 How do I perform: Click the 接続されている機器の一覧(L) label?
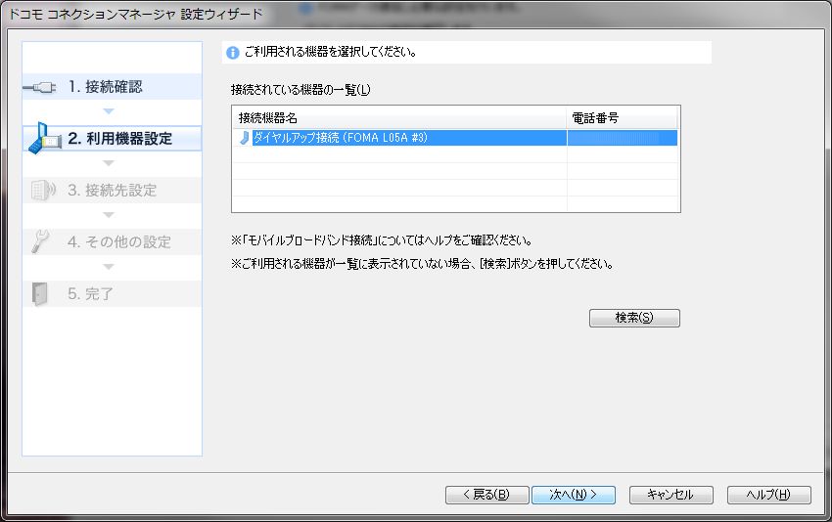[x=300, y=90]
